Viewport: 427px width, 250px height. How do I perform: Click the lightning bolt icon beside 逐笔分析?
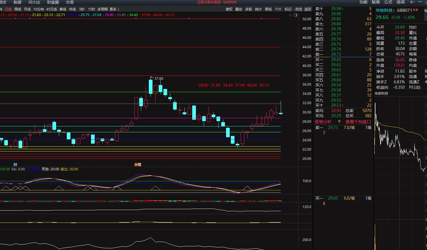(339, 122)
